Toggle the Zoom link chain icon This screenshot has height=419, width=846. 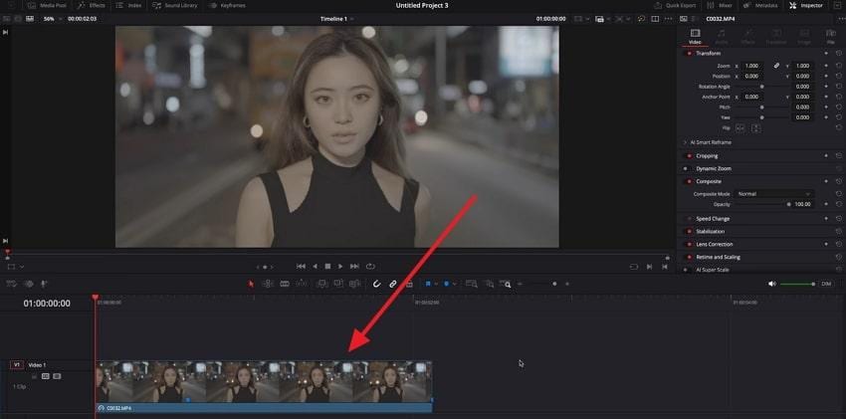point(776,66)
